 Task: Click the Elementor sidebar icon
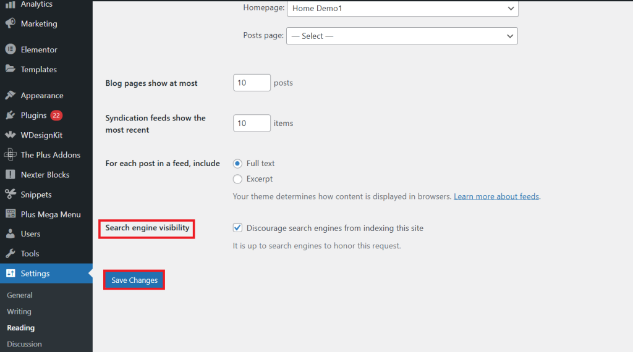point(11,49)
